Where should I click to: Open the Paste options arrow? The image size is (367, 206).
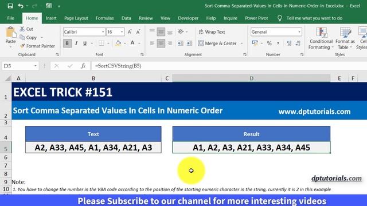click(10, 47)
